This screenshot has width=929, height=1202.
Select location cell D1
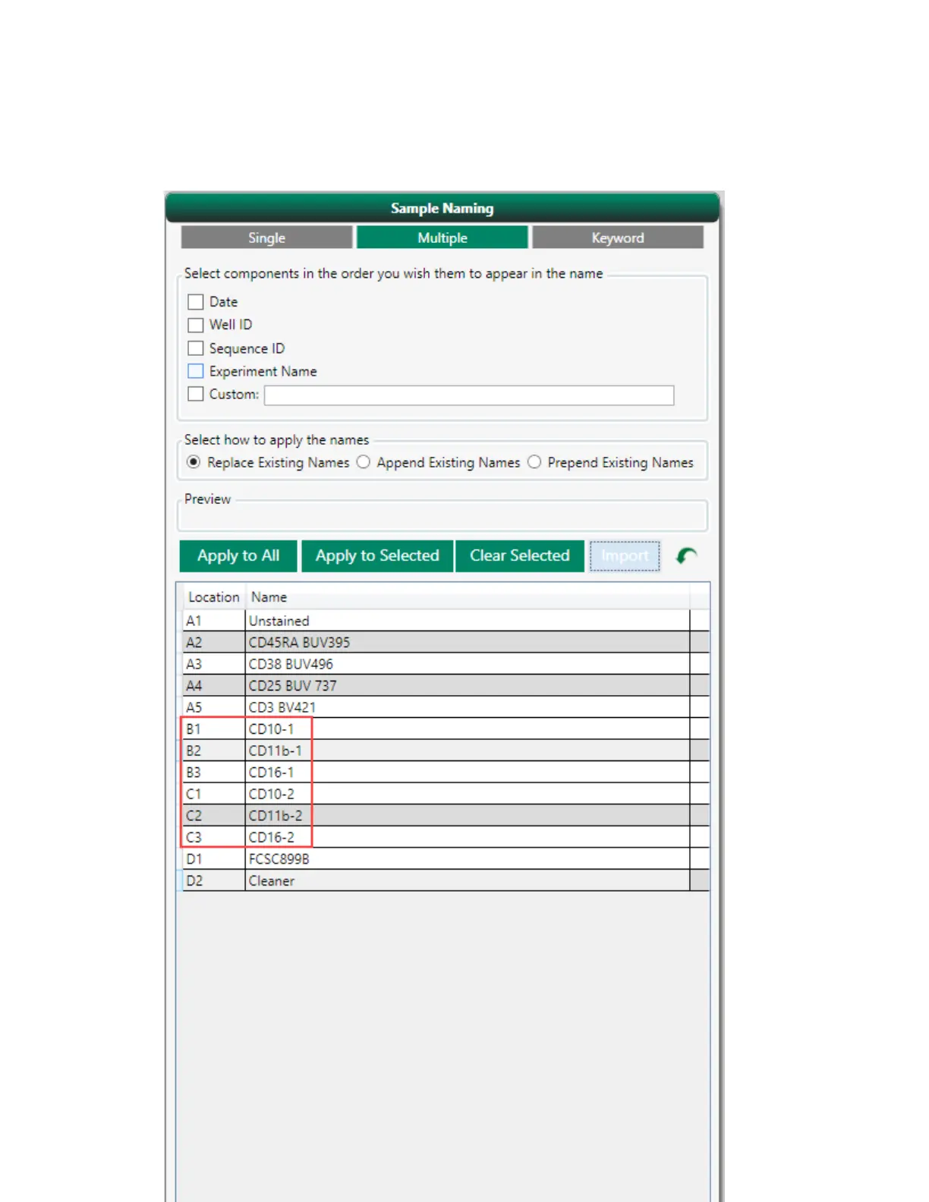(213, 859)
